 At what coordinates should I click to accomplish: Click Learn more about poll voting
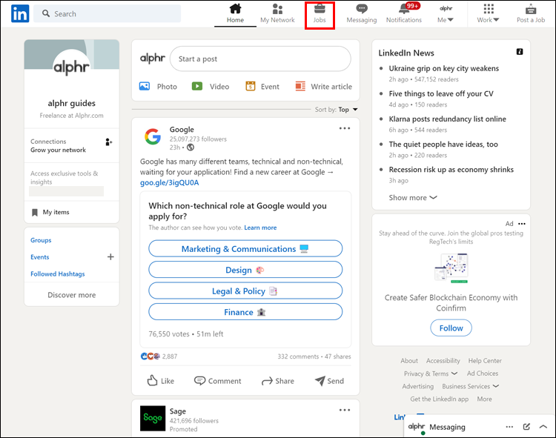click(260, 228)
